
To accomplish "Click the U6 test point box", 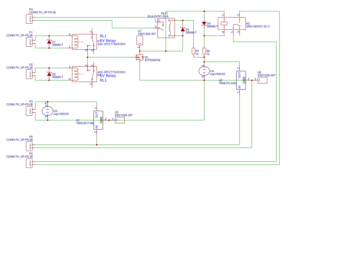I will tap(262, 80).
